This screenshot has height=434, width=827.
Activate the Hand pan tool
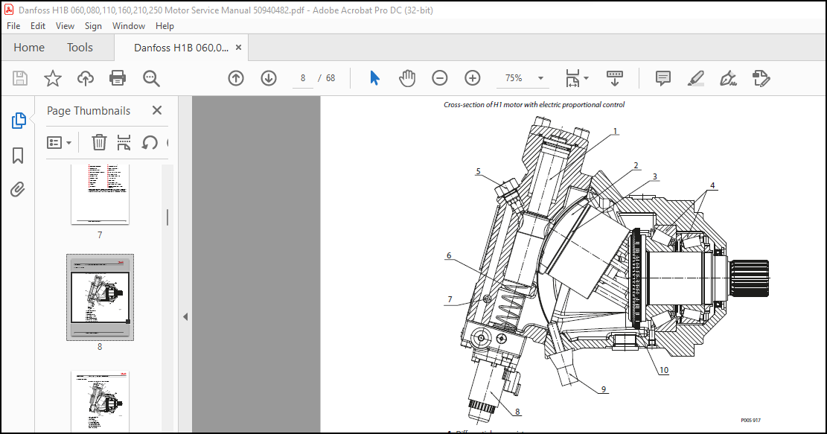point(407,78)
